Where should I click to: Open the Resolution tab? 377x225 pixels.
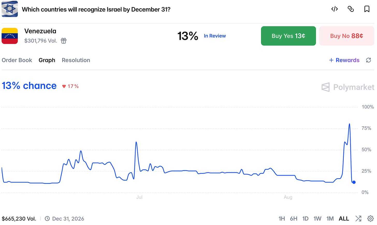pyautogui.click(x=76, y=60)
